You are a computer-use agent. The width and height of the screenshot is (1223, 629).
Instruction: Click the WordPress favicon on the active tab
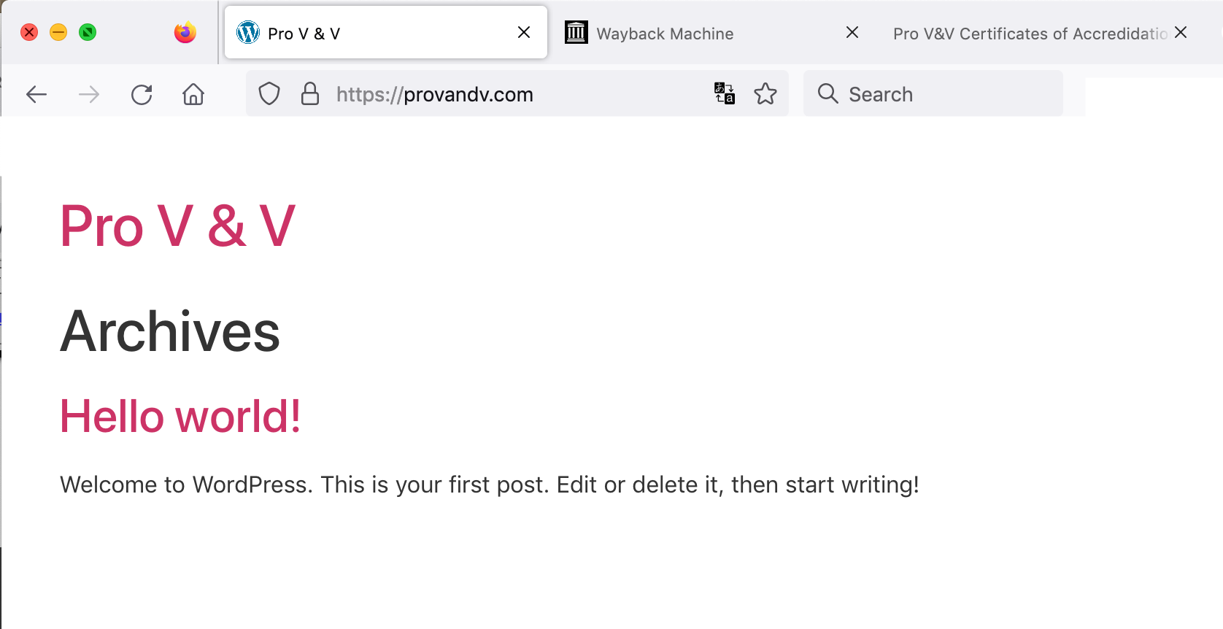(x=247, y=32)
